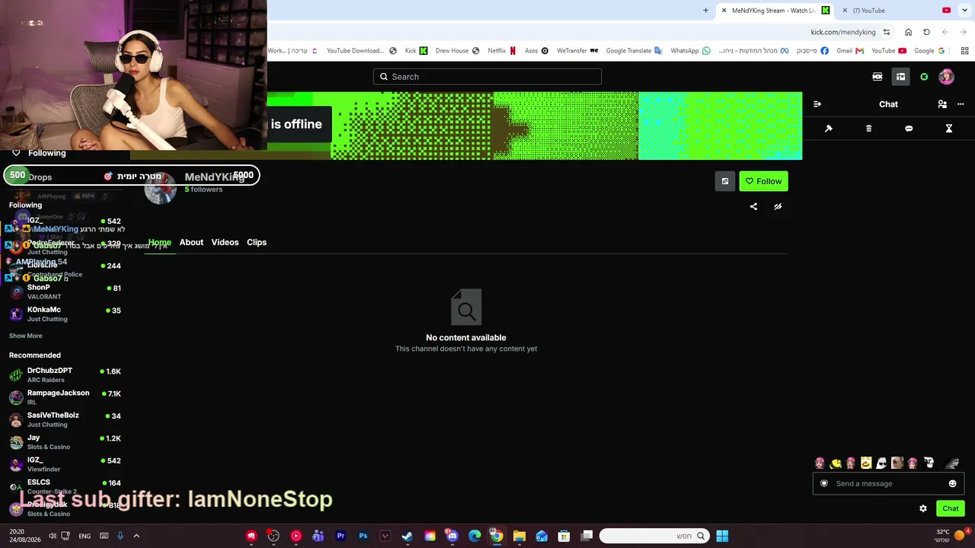Click the trash clear-chat icon
Viewport: 975px width, 548px height.
868,129
